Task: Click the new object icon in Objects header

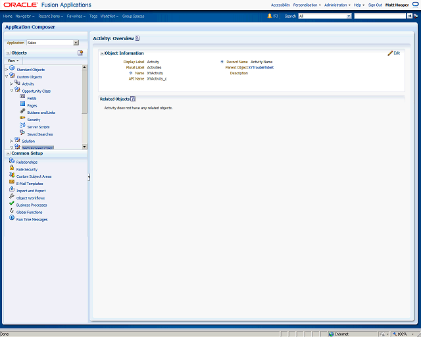Action: point(80,53)
